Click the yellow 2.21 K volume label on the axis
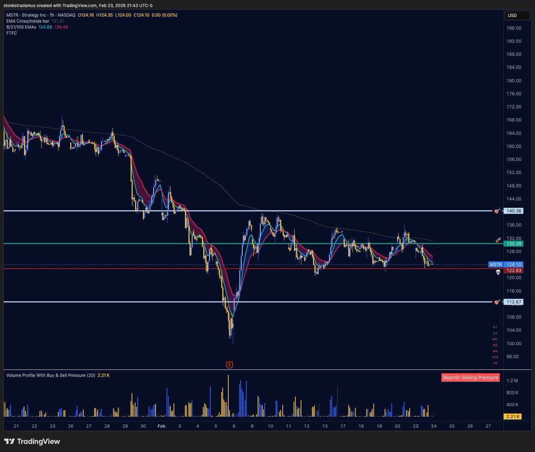Image resolution: width=535 pixels, height=452 pixels. (513, 416)
